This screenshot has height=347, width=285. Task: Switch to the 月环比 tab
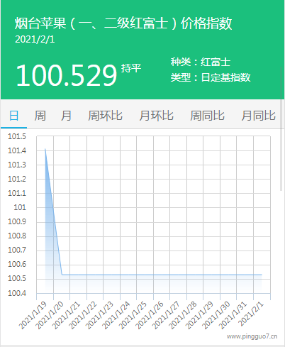coord(156,116)
